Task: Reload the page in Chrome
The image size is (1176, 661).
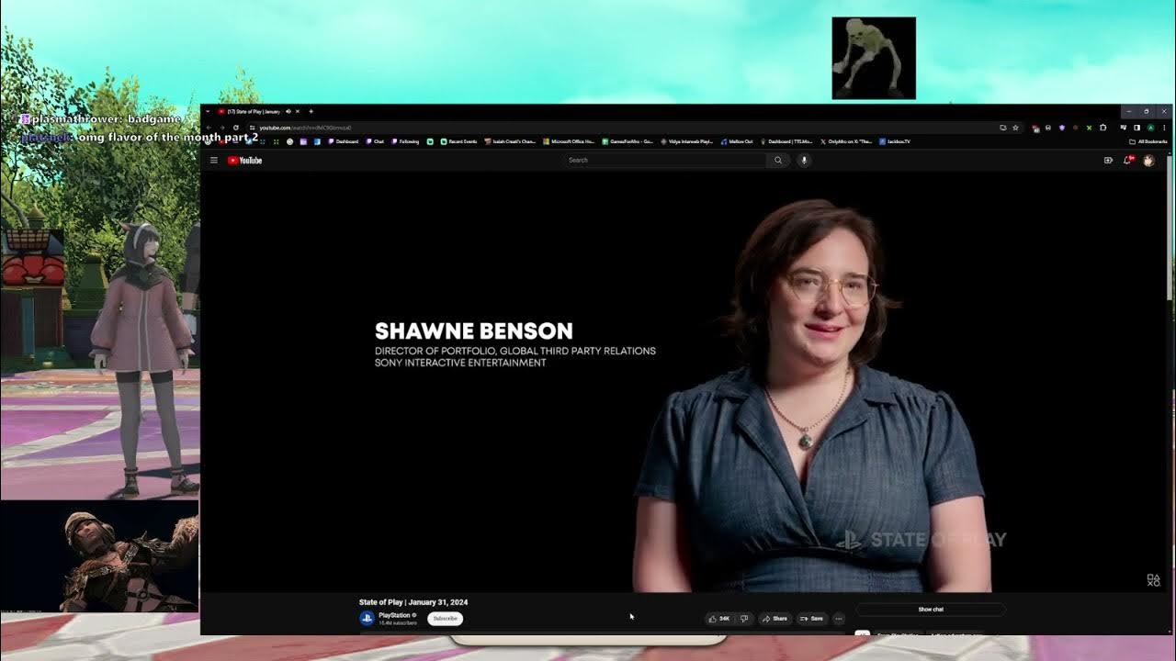Action: [235, 128]
